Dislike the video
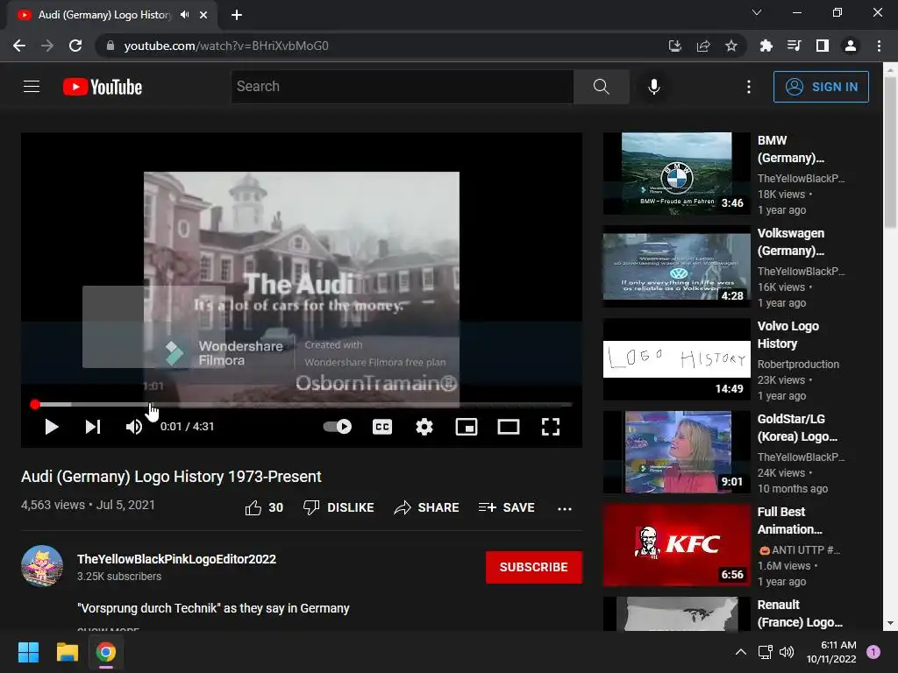The image size is (898, 673). (339, 507)
